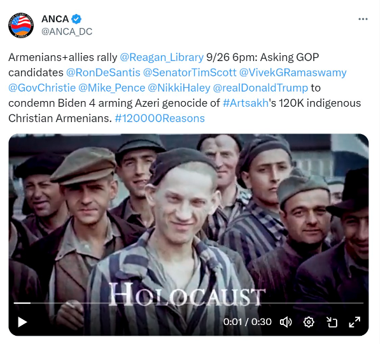Click @NikkiHaley mention
Image resolution: width=392 pixels, height=344 pixels.
tap(179, 88)
